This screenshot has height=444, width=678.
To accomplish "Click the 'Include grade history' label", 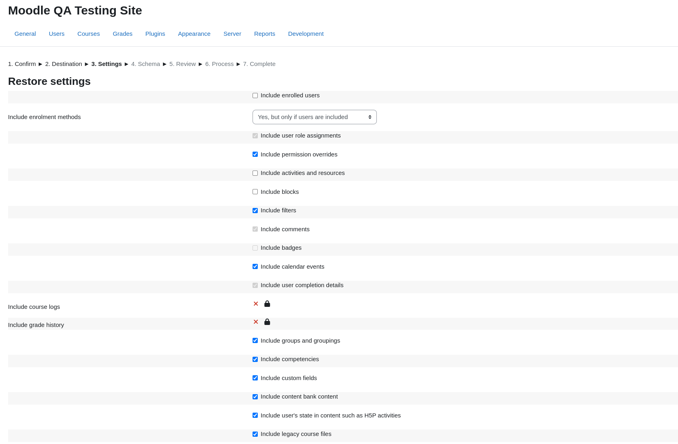I will click(x=36, y=325).
